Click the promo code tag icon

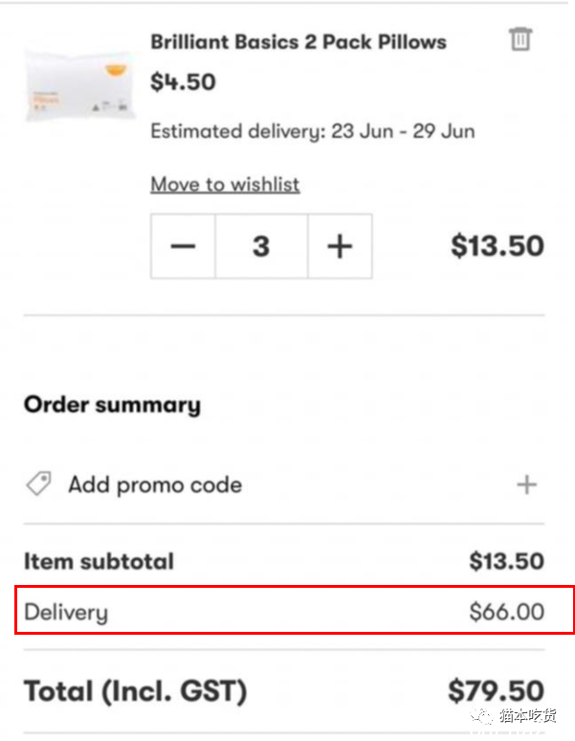38,483
